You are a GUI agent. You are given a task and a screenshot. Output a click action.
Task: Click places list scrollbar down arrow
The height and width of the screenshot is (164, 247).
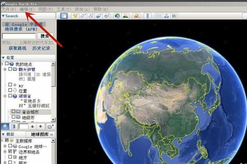(x=53, y=120)
